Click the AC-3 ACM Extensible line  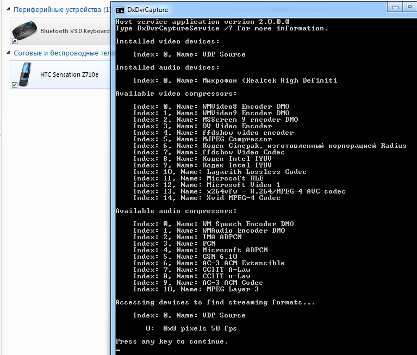pyautogui.click(x=209, y=263)
